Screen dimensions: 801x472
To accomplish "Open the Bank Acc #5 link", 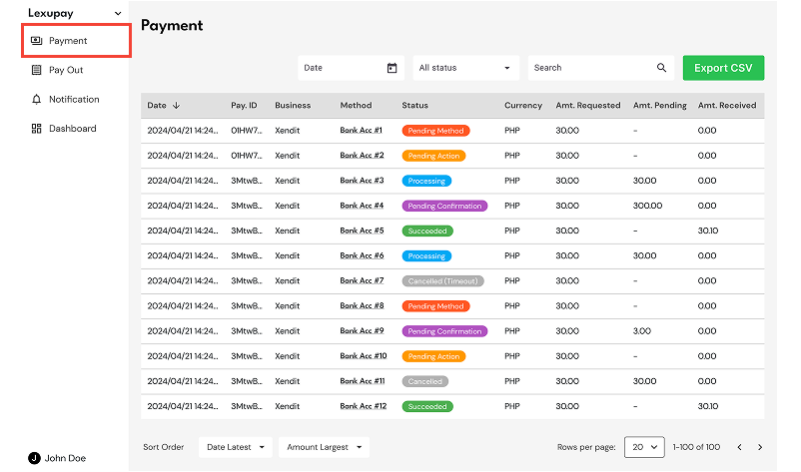I will (x=362, y=231).
